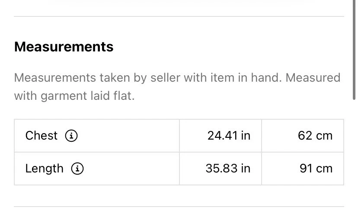Open the Chest measurement info icon
The image size is (358, 223).
(71, 136)
